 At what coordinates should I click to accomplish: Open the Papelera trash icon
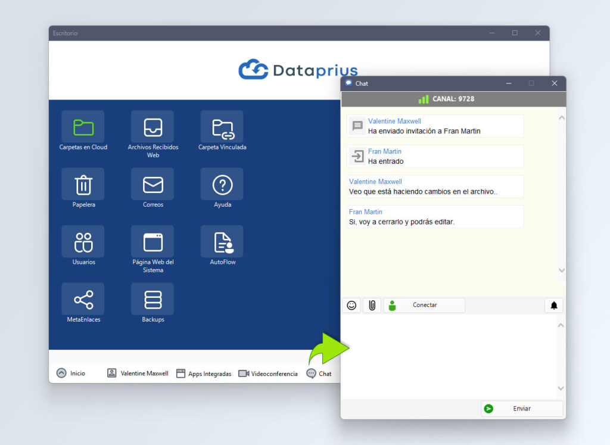(x=83, y=184)
